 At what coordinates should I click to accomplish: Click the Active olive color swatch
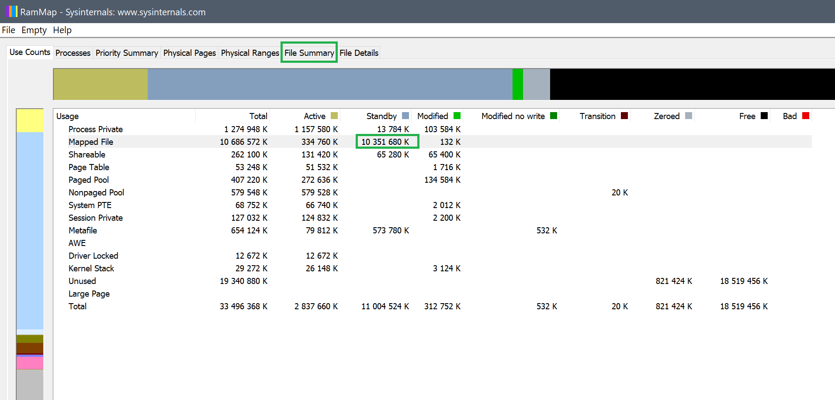tap(334, 116)
